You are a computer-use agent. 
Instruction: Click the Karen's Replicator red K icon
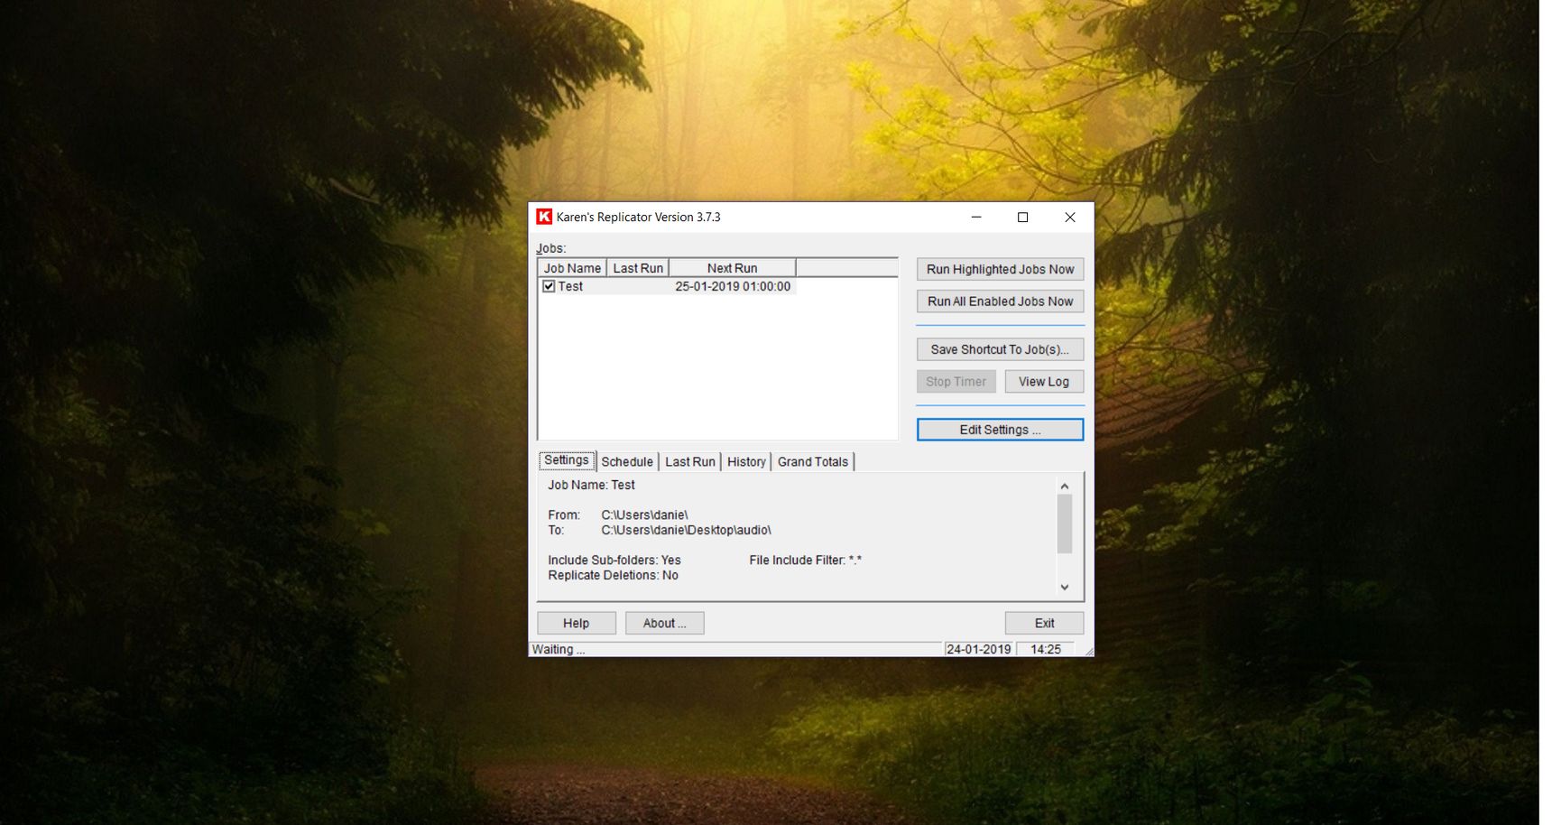(x=544, y=217)
